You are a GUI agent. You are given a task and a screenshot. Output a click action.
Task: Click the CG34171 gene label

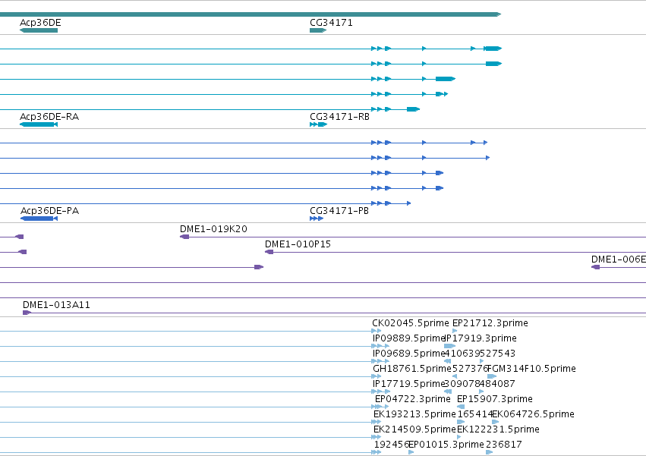tap(331, 23)
